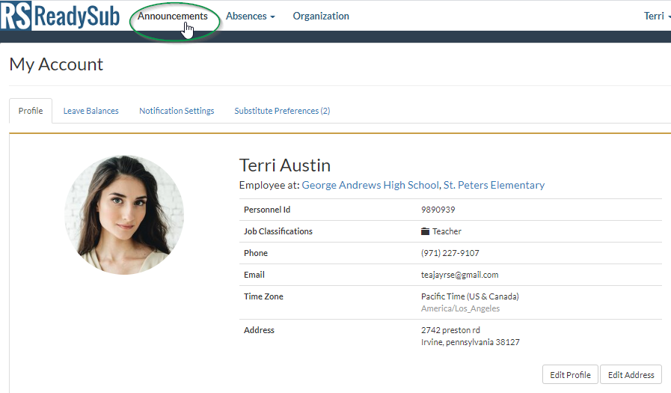Open the Organization page

tap(321, 16)
